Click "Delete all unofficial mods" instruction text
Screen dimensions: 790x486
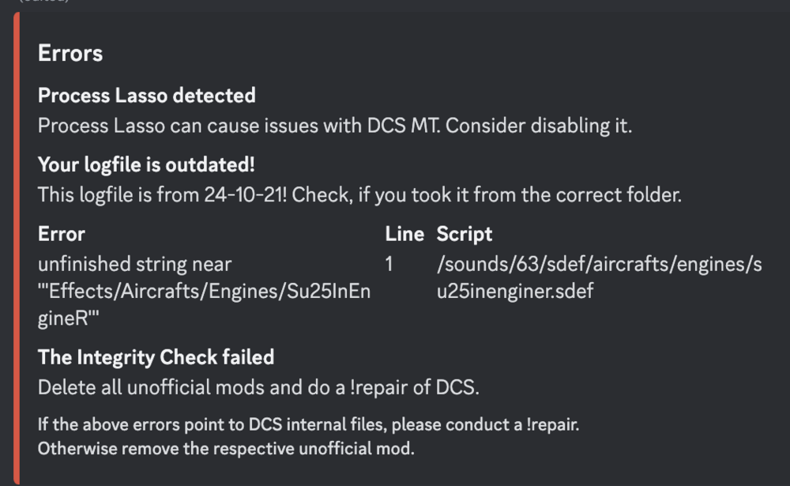tap(150, 387)
